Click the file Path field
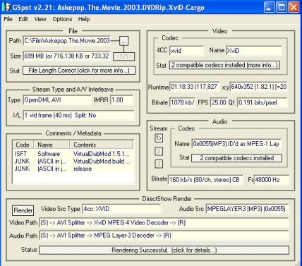Viewport: 302px width, 266px height. point(67,41)
